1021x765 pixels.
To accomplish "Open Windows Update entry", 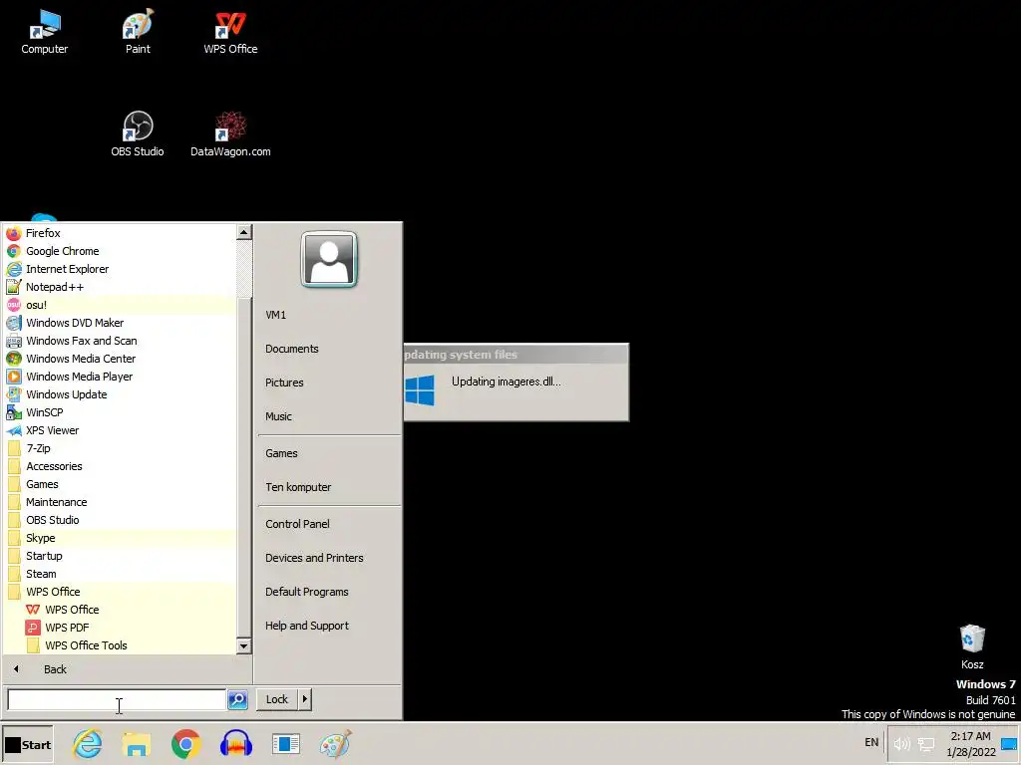I will pos(66,394).
